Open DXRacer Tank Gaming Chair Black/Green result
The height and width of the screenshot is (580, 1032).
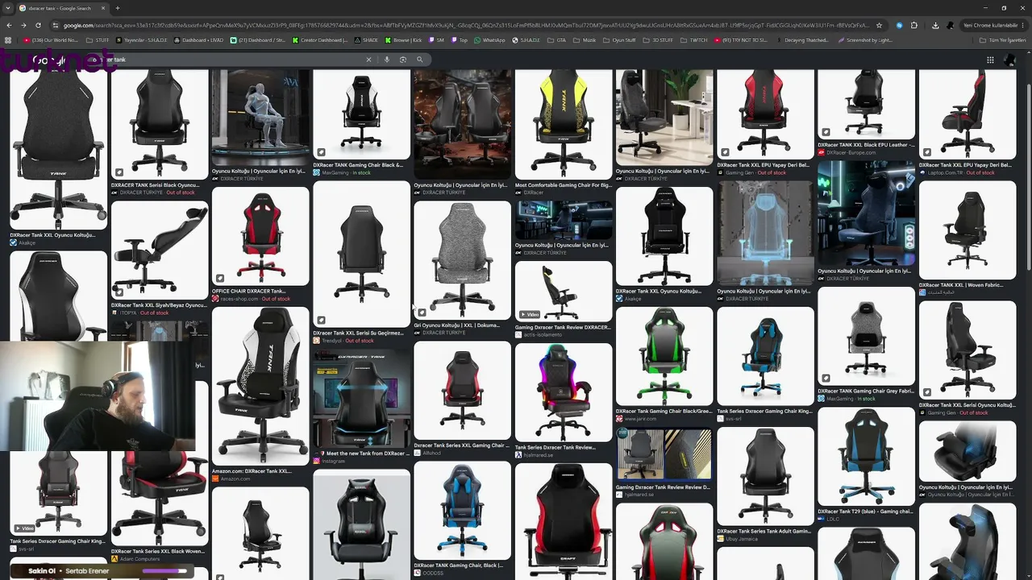point(664,411)
